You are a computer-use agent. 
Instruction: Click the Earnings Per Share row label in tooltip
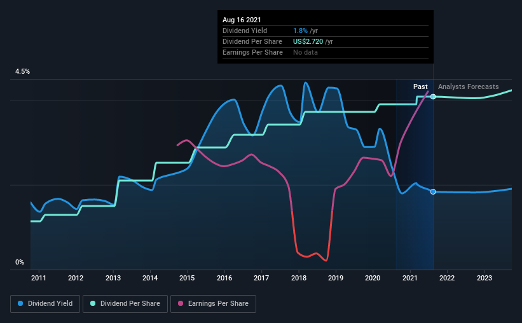252,52
